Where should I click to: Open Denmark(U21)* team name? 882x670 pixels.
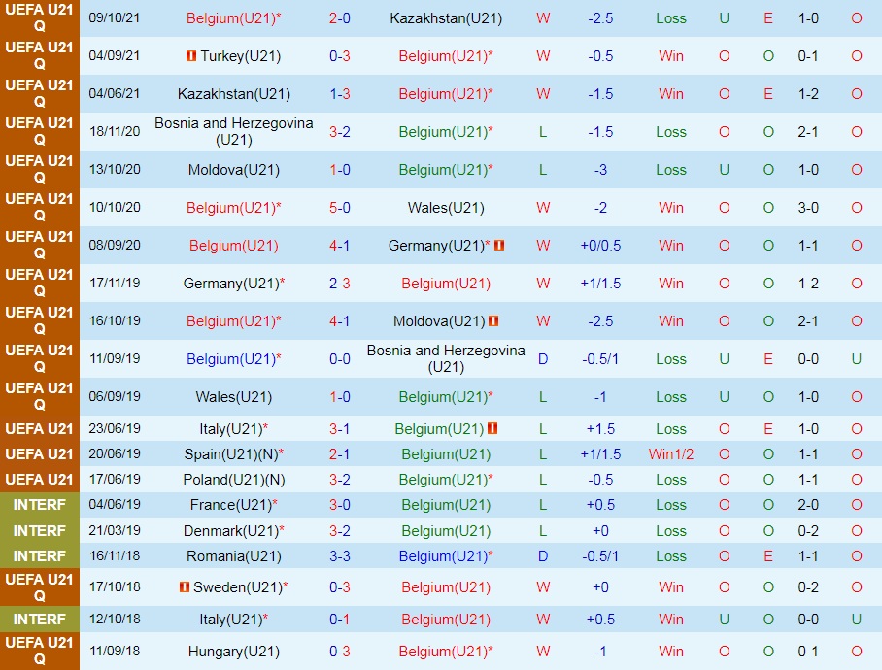(x=234, y=530)
